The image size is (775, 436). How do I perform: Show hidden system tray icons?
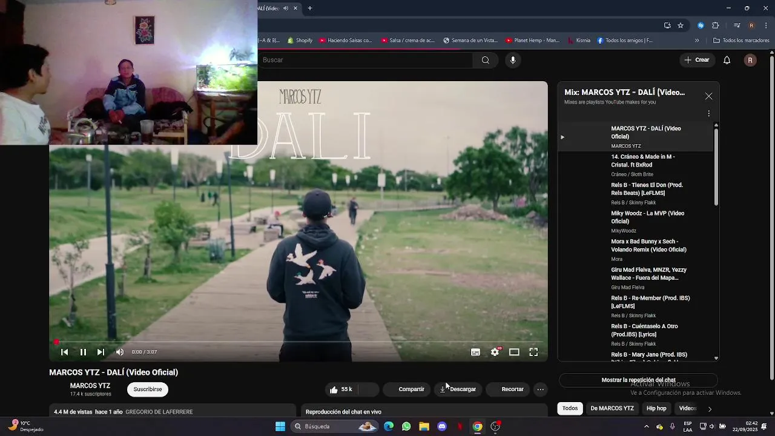[x=647, y=426]
